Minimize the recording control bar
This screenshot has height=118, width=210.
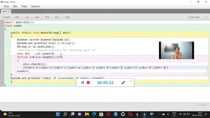tap(131, 81)
